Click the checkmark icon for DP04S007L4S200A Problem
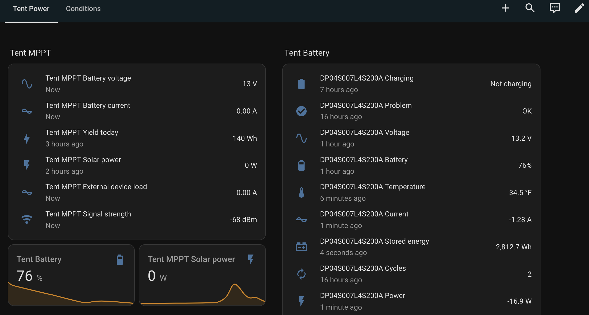 pyautogui.click(x=301, y=111)
